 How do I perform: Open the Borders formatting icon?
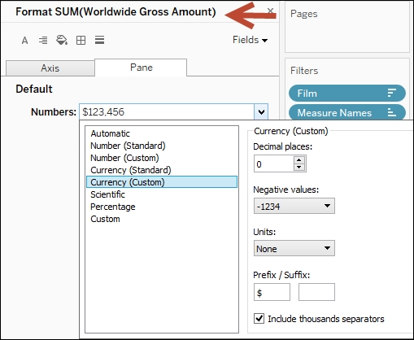pyautogui.click(x=81, y=41)
